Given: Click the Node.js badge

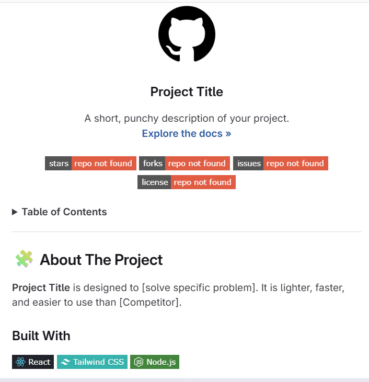Looking at the screenshot, I should click(155, 362).
